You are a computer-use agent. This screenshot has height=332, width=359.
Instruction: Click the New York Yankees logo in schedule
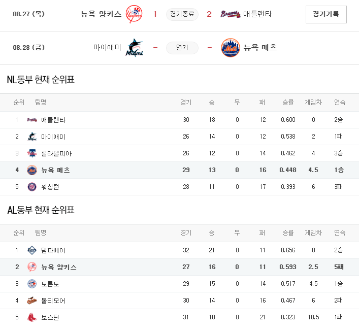coord(134,14)
